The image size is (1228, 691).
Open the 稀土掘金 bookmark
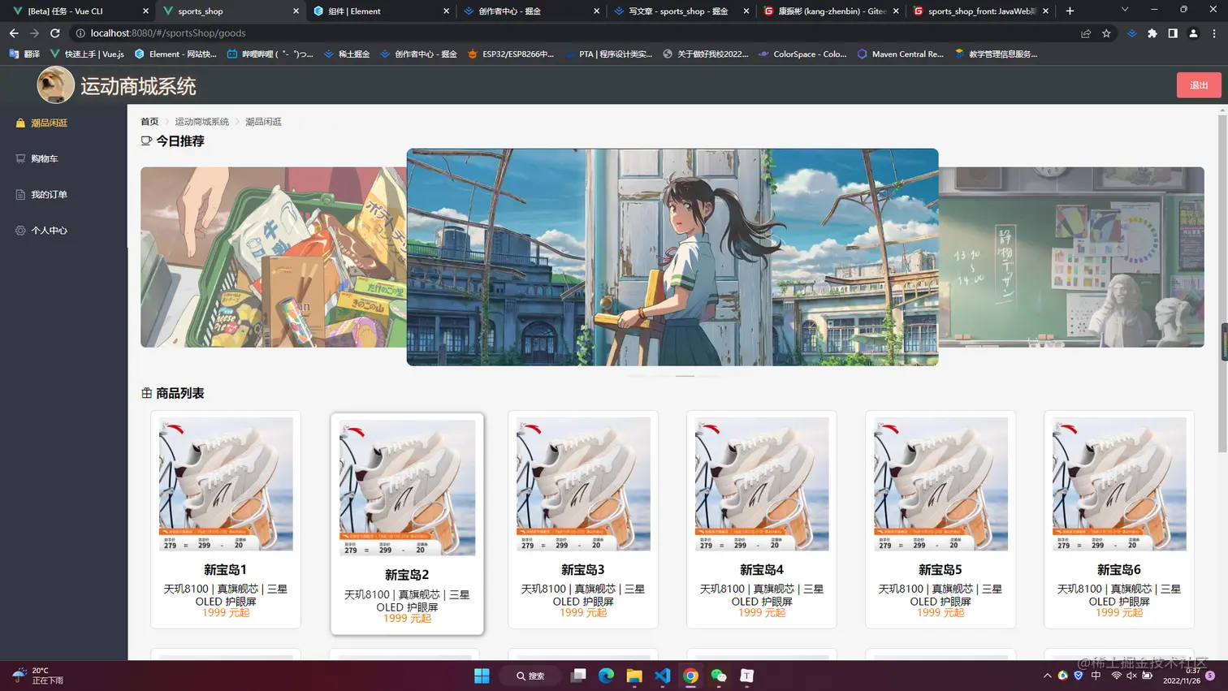pos(347,54)
